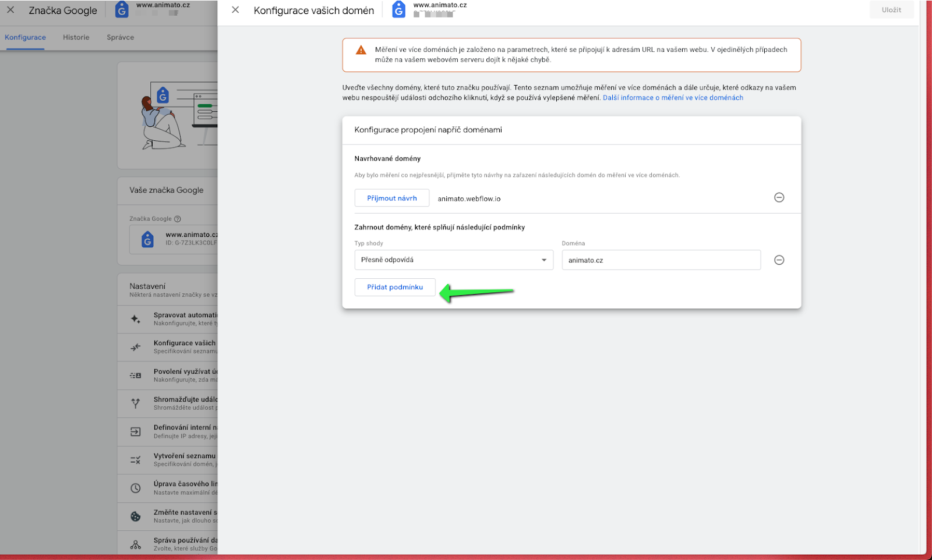932x560 pixels.
Task: Accept suggestion with Přijmout návrh button
Action: tap(392, 198)
